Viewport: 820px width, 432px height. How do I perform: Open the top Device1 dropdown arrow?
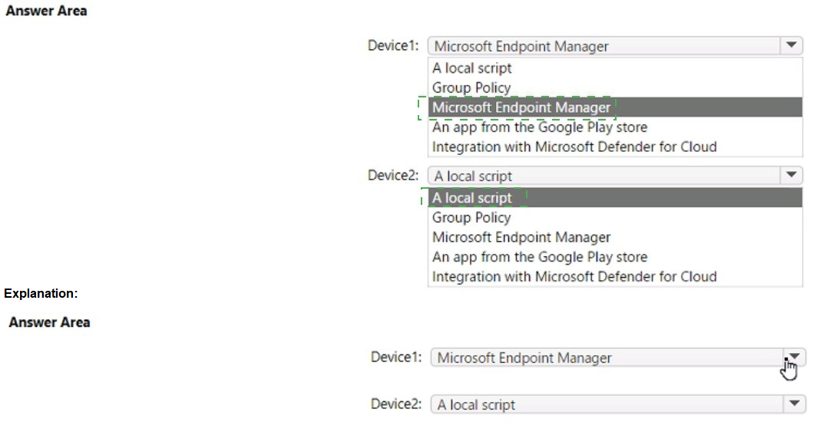point(792,45)
